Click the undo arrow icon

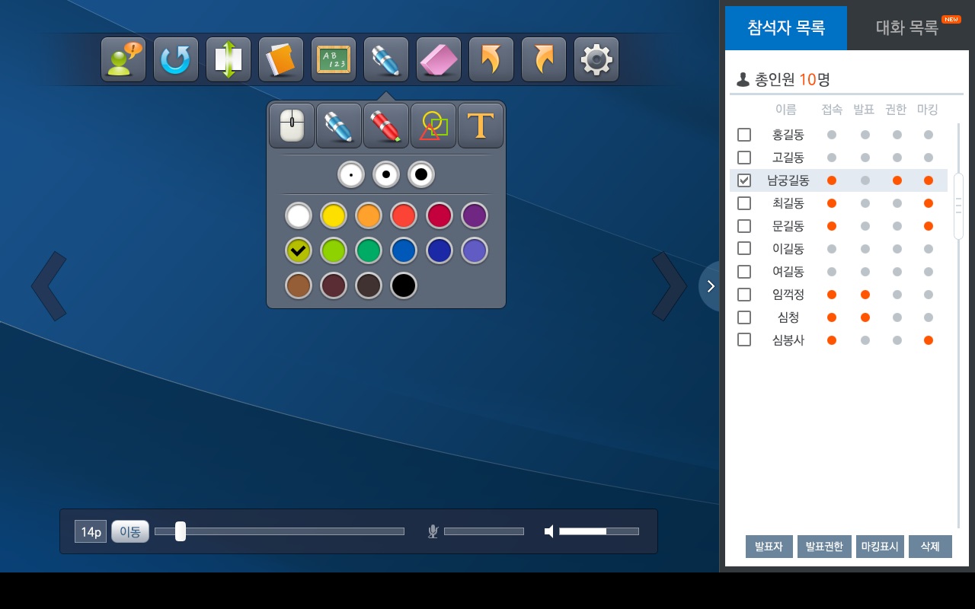491,59
